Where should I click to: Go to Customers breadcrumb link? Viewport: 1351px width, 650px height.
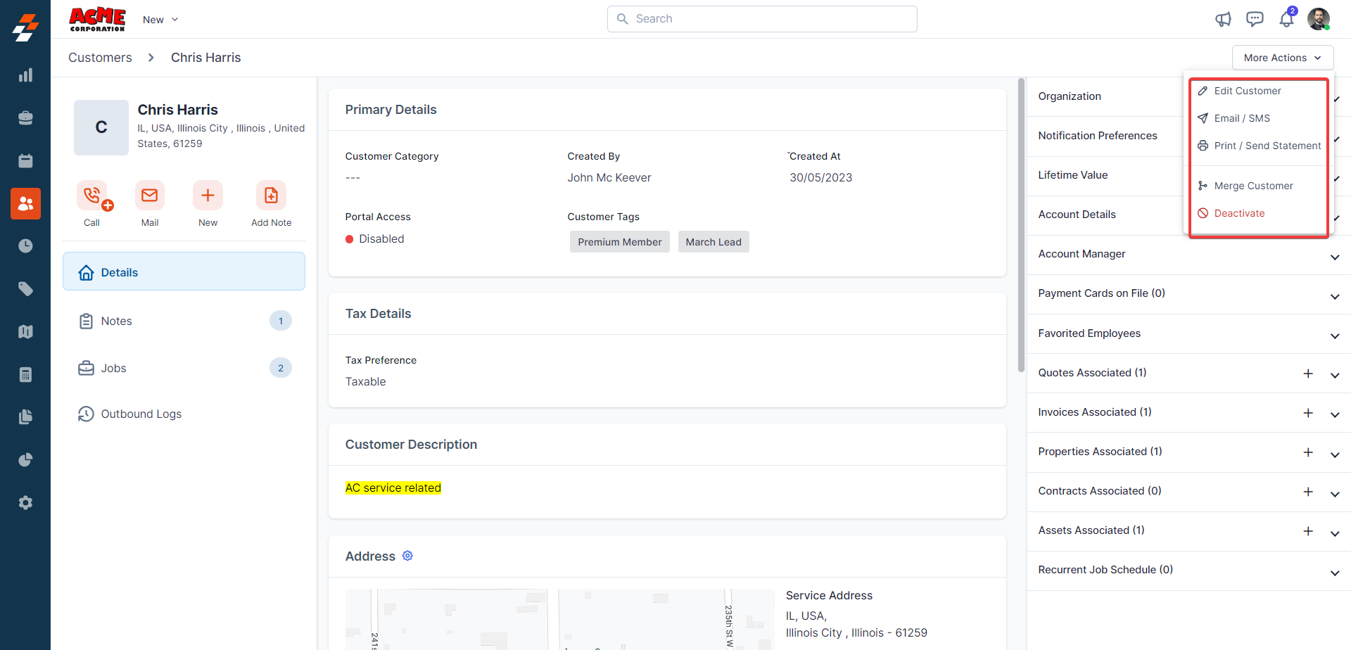click(x=100, y=58)
